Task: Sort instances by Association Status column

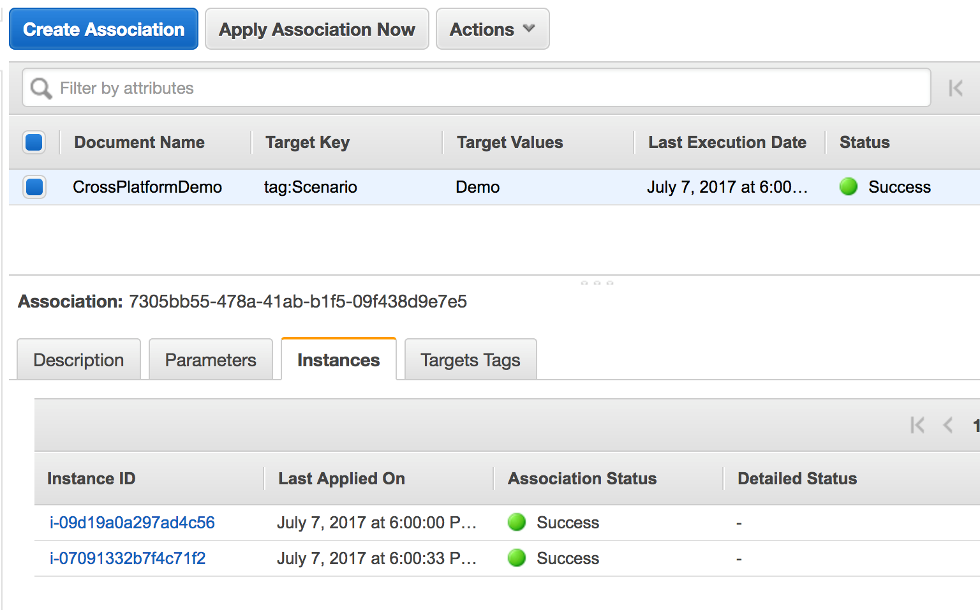Action: [582, 479]
